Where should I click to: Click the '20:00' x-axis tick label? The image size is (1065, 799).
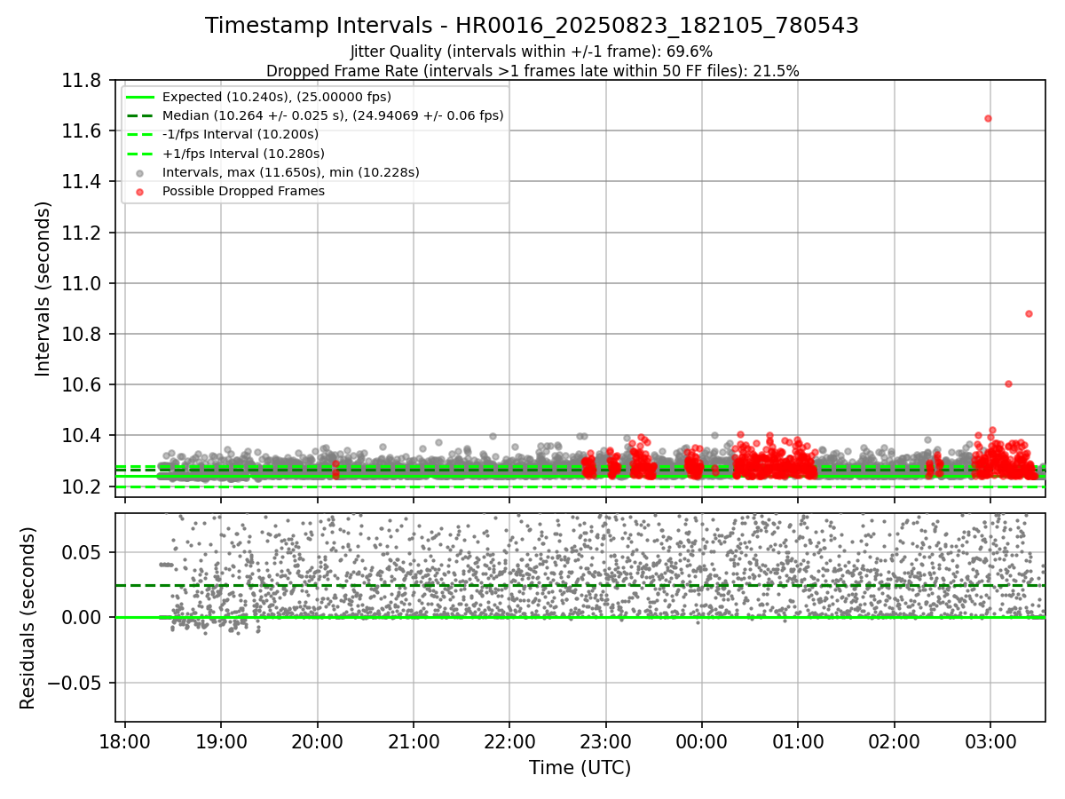(x=317, y=742)
